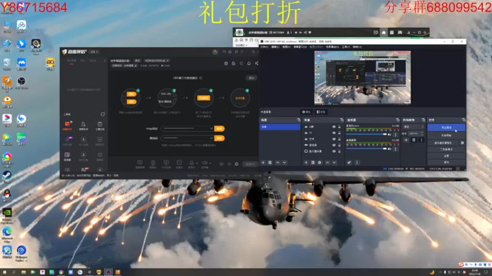Open virtual camera settings gear in Controls
492x276 pixels.
pos(462,143)
